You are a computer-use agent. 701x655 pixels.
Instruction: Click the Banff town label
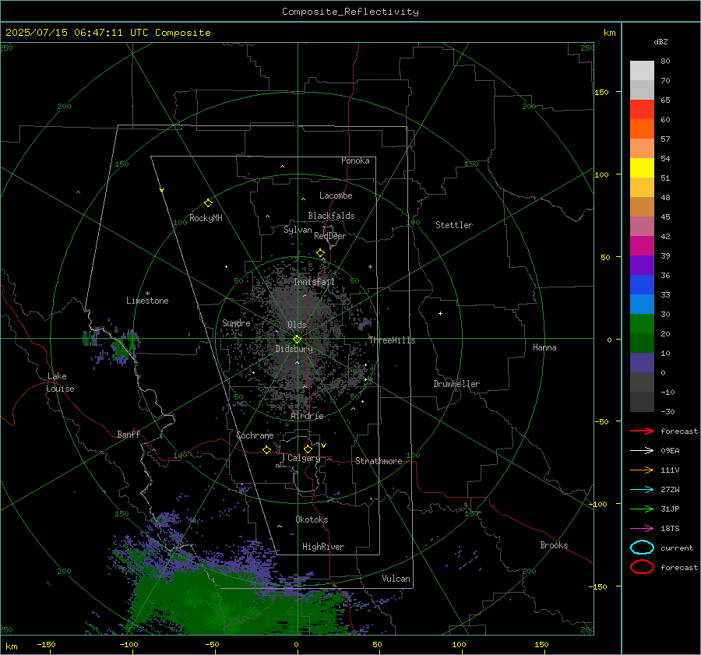[x=129, y=434]
